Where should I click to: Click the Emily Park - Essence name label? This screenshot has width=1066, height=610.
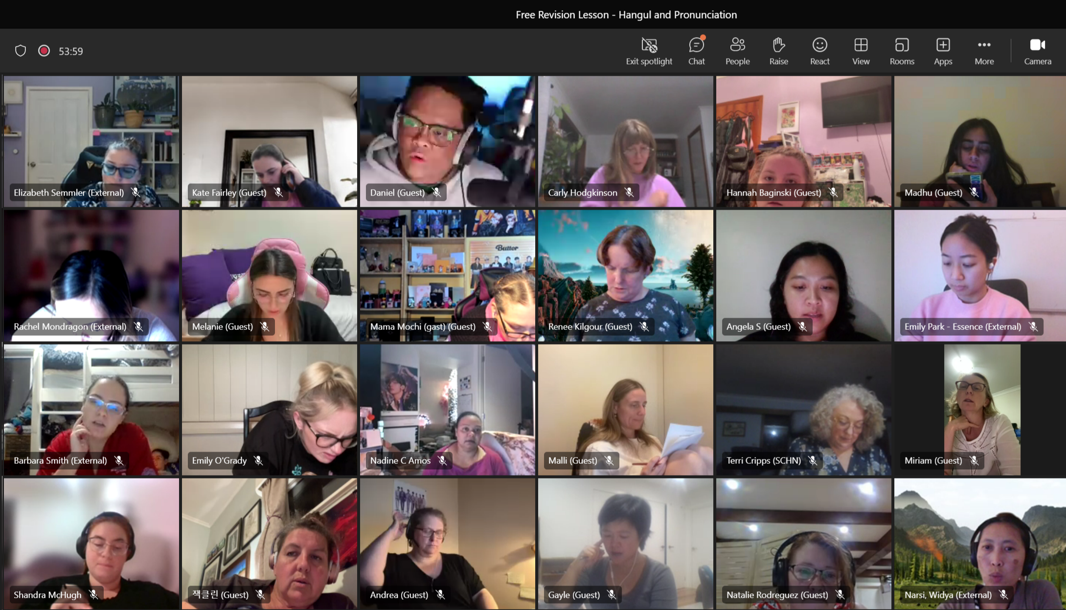tap(962, 327)
